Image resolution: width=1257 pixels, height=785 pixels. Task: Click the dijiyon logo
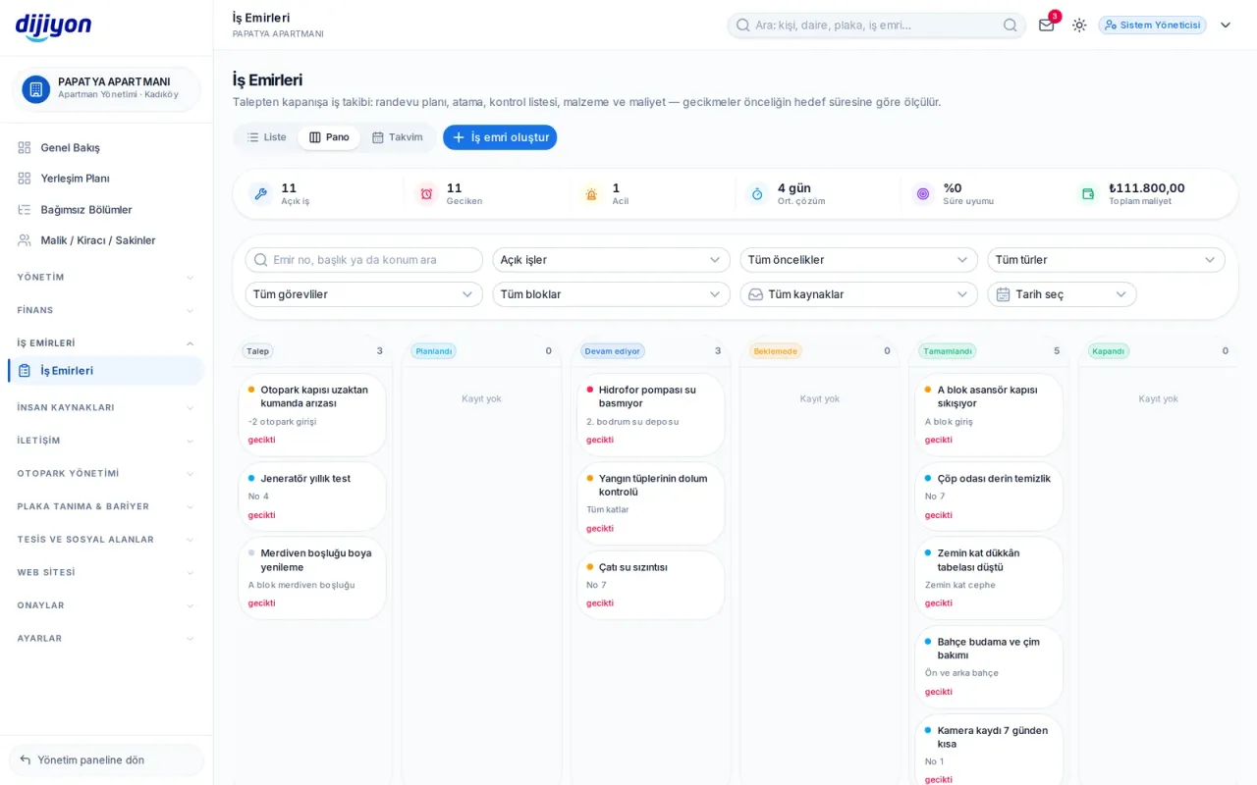(53, 26)
